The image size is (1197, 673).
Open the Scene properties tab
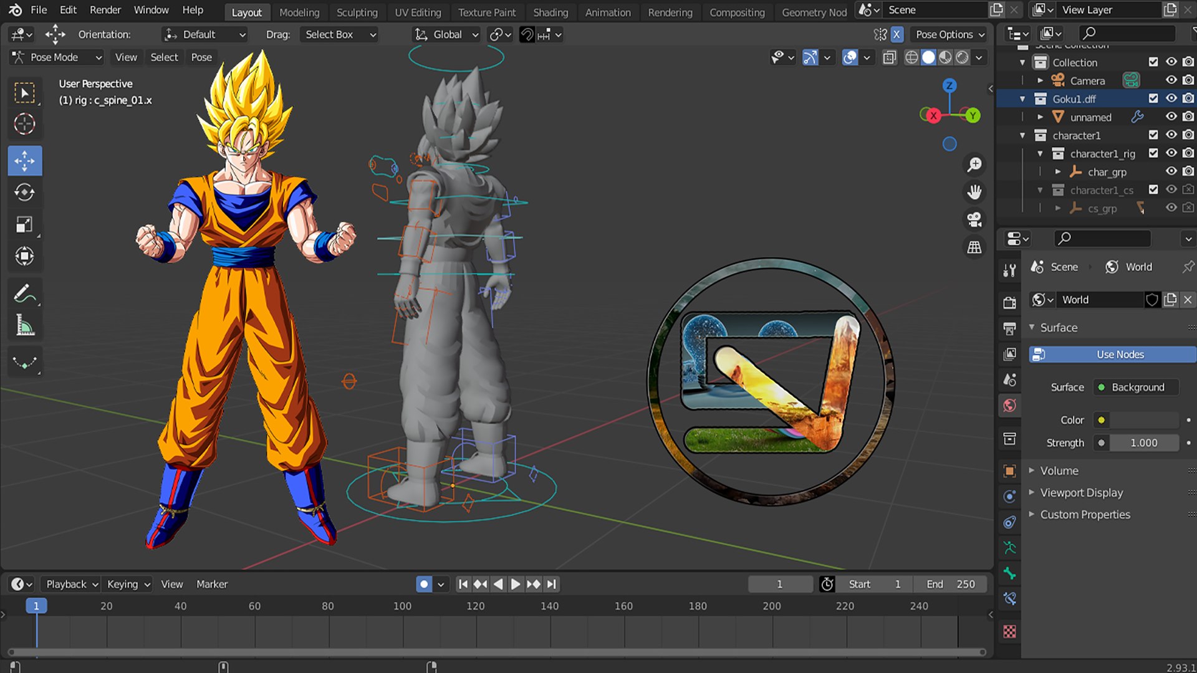[1009, 379]
